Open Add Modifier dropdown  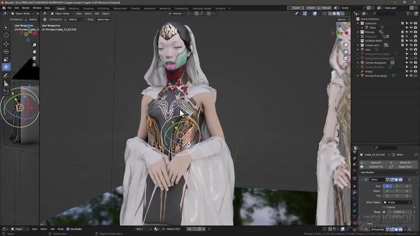388,172
